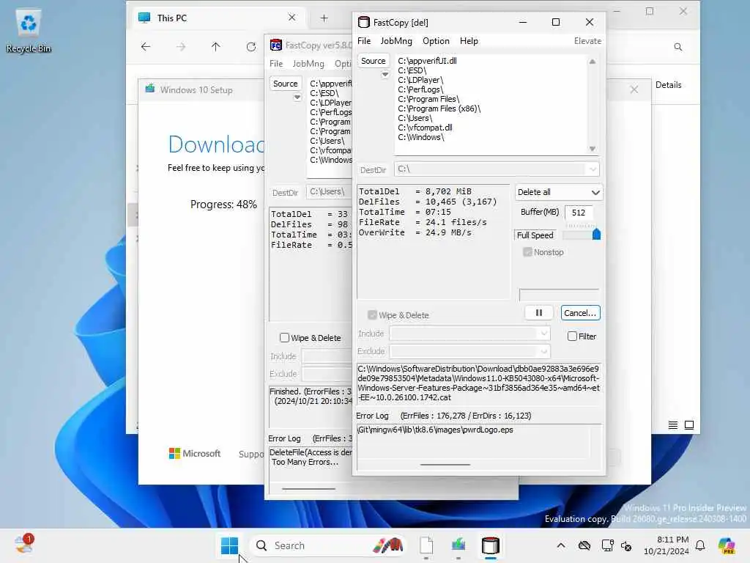Viewport: 750px width, 563px height.
Task: Click error log horizontal scrollbar in FastCopy ver5.8
Action: (x=308, y=489)
